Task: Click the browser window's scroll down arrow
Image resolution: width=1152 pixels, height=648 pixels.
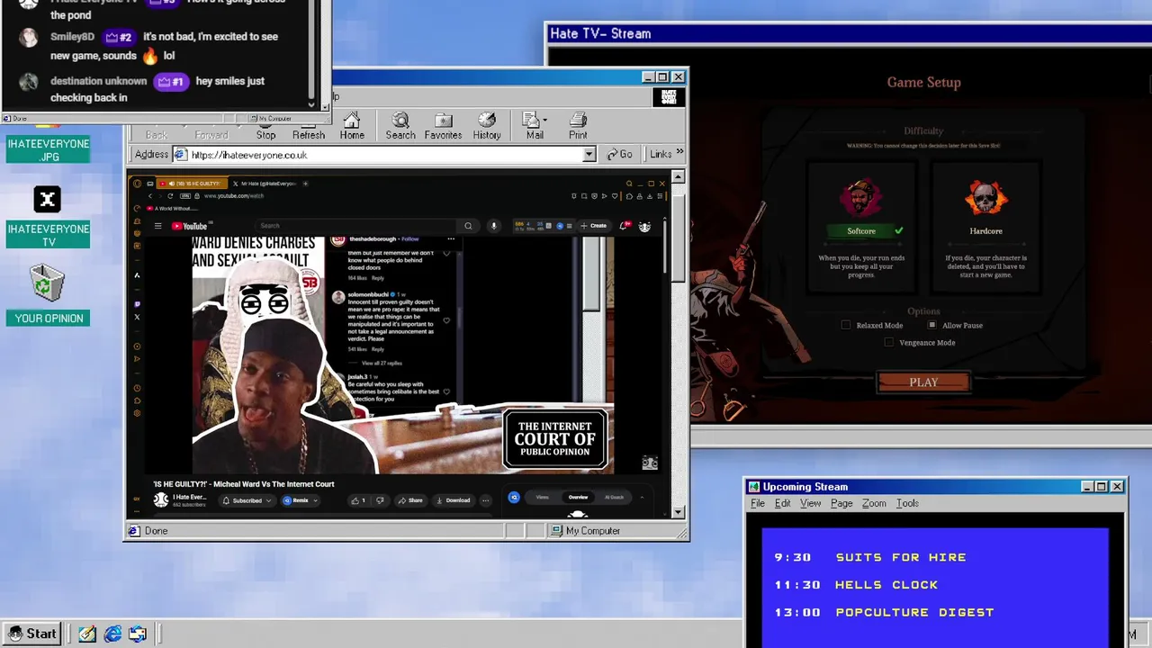Action: click(x=679, y=511)
